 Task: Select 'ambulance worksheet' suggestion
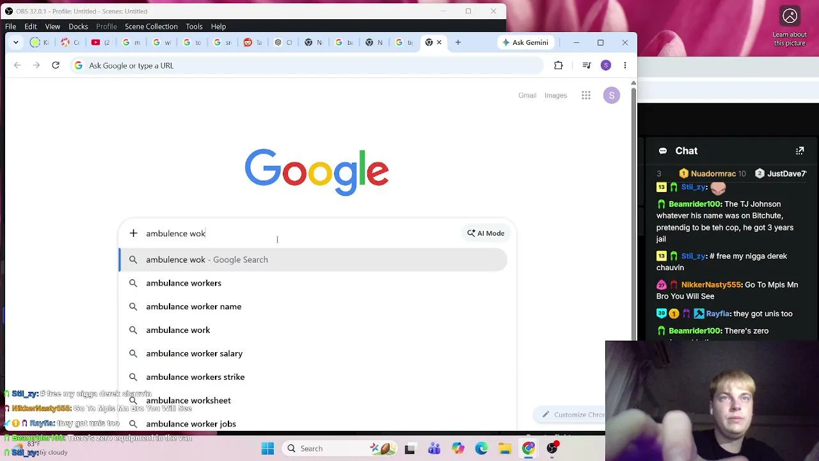pos(314,400)
